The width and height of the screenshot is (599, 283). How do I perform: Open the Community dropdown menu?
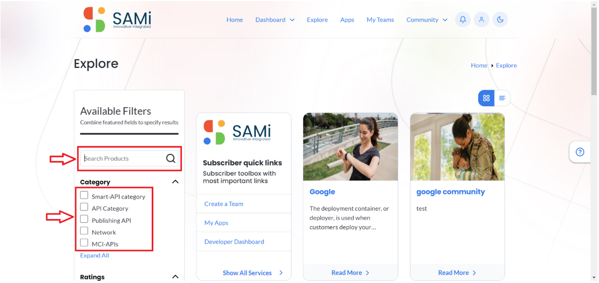point(427,20)
